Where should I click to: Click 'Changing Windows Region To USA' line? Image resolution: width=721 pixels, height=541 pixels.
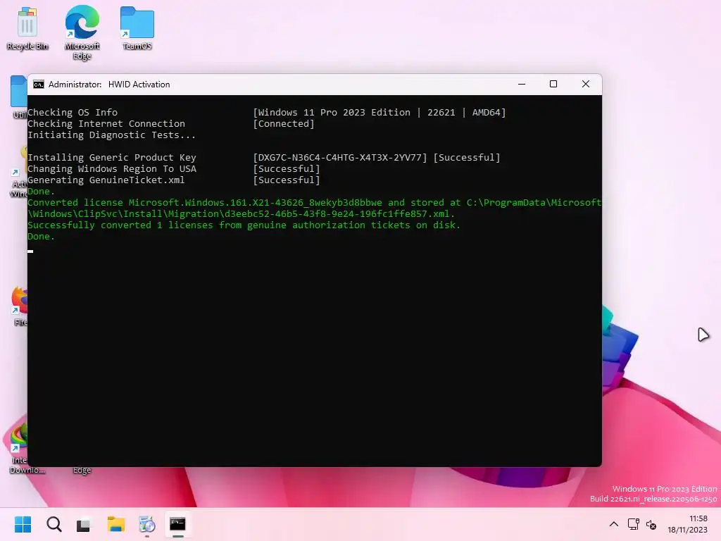coord(112,169)
